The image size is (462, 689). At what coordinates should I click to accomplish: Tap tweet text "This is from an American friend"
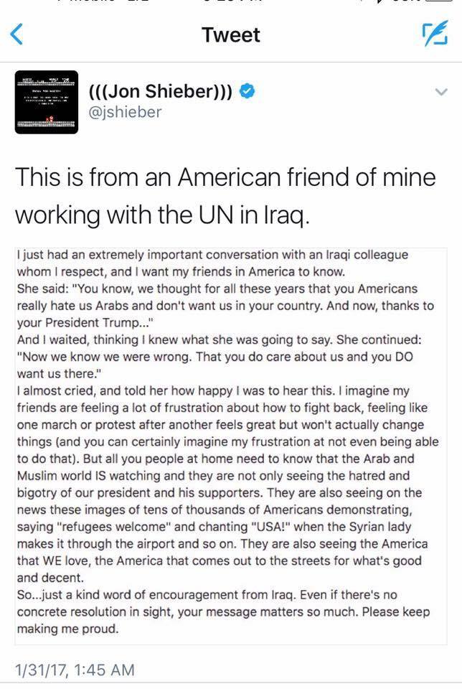225,178
